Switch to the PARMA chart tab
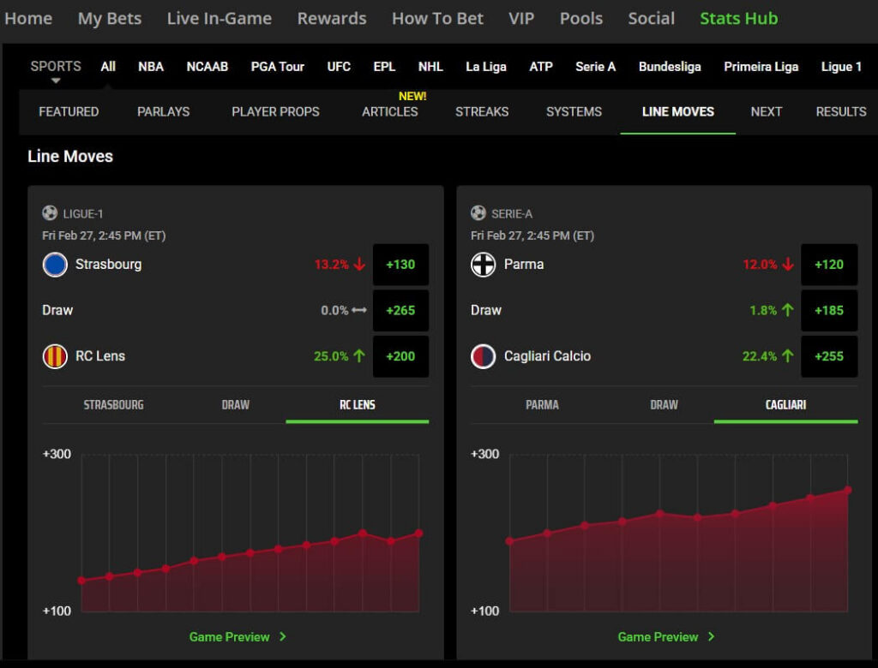This screenshot has height=668, width=878. point(543,405)
